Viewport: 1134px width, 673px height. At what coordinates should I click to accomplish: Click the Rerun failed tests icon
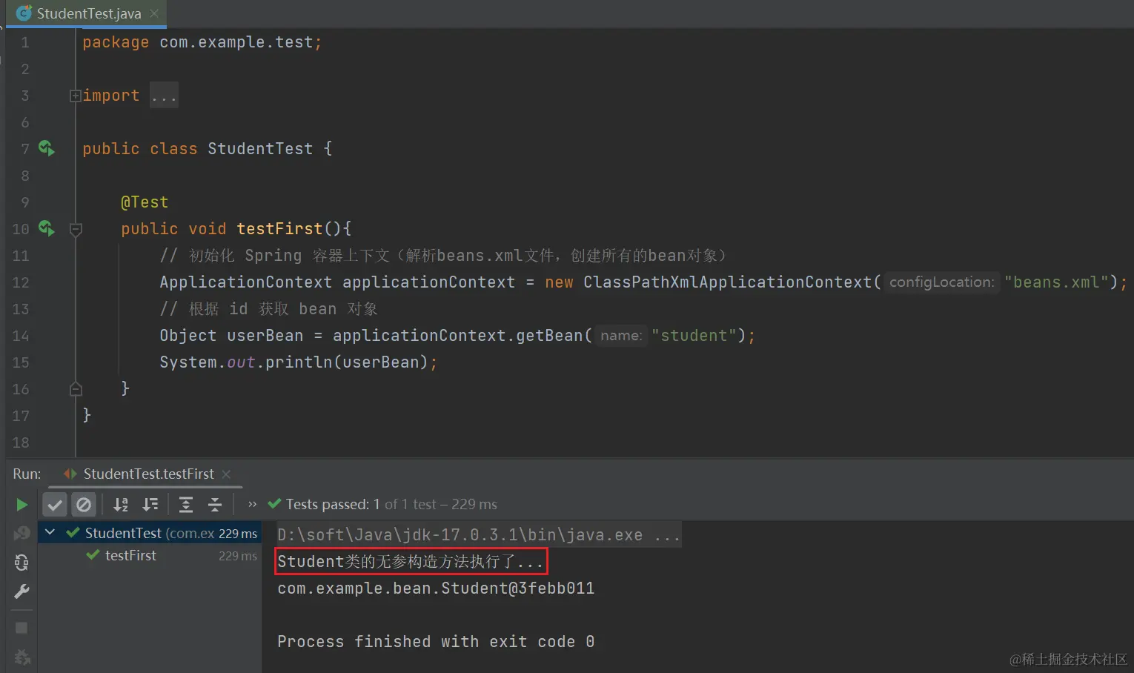click(x=21, y=533)
